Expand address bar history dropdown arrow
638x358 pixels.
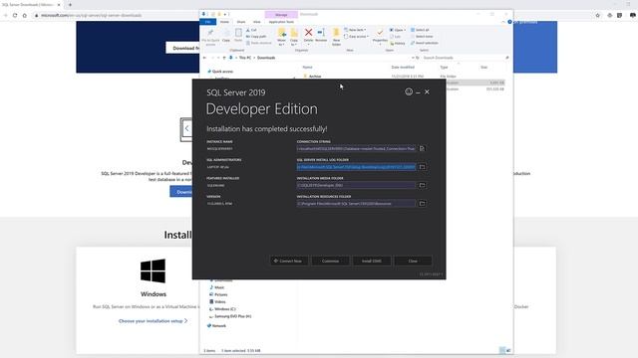click(x=413, y=58)
